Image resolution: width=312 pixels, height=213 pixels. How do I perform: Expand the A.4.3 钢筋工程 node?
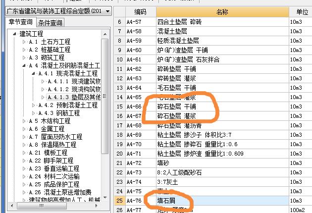tap(34, 113)
